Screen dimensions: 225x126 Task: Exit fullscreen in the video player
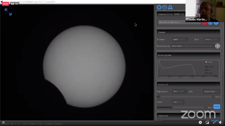pyautogui.click(x=214, y=122)
